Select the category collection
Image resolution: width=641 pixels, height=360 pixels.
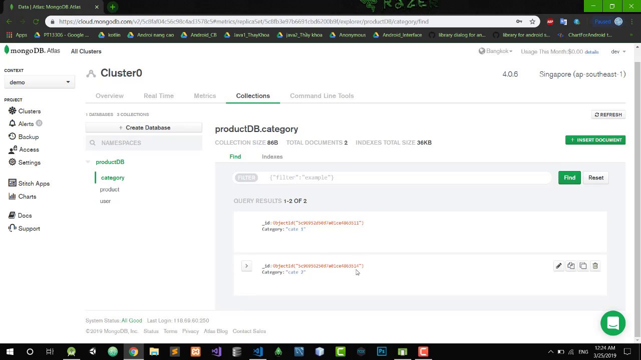pyautogui.click(x=113, y=177)
